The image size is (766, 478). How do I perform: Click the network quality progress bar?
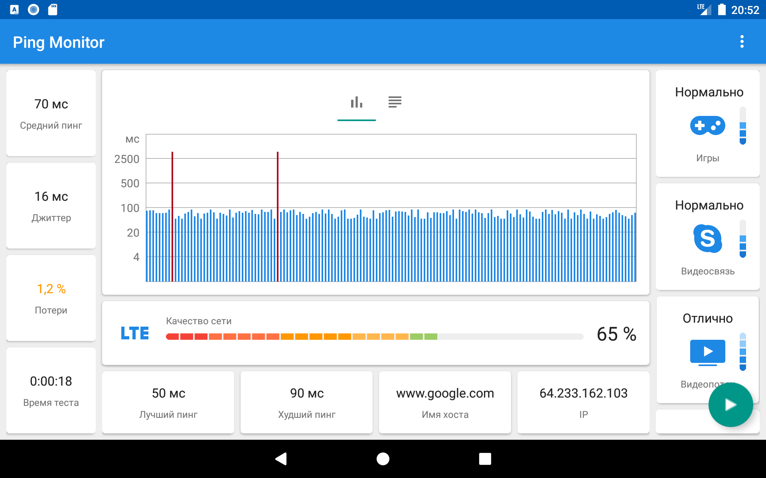(375, 337)
